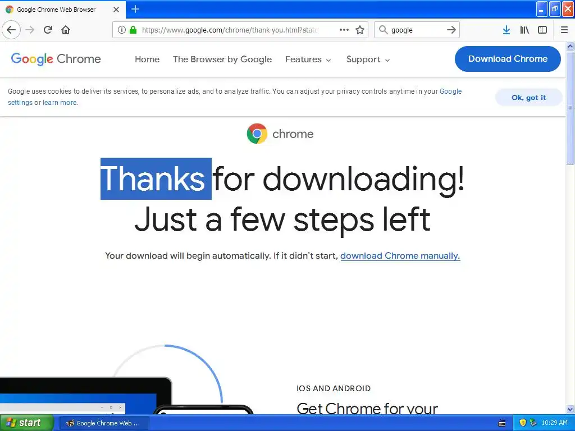Click the chrome logo above the heading
The height and width of the screenshot is (431, 575).
[x=280, y=134]
